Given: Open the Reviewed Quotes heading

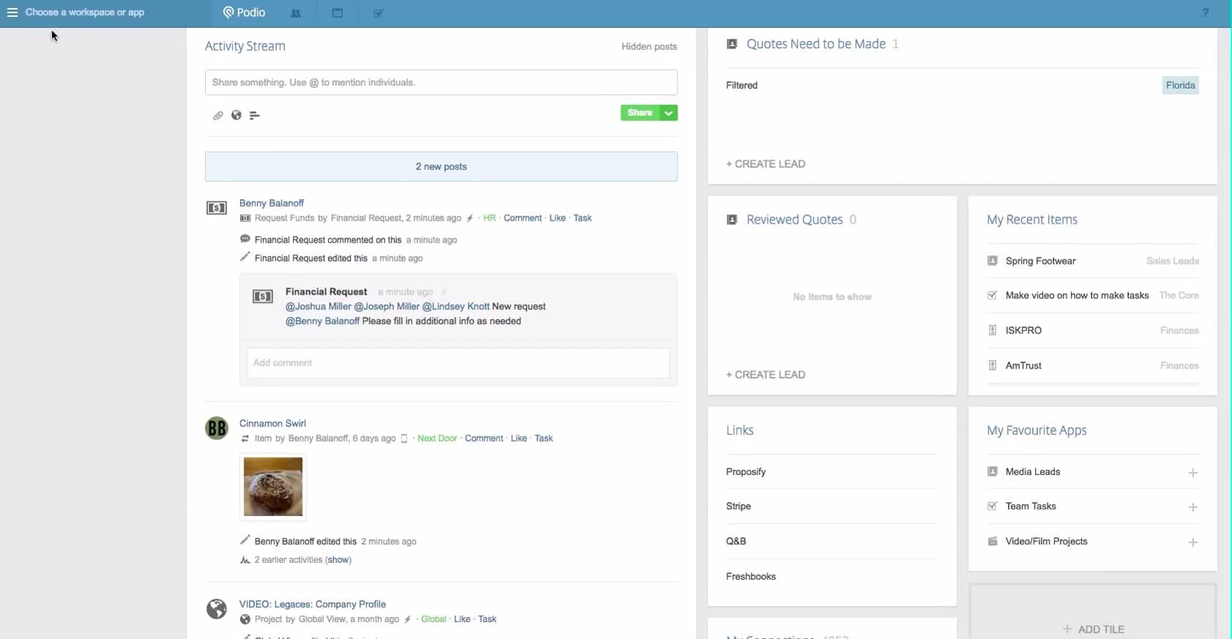Looking at the screenshot, I should (x=795, y=220).
